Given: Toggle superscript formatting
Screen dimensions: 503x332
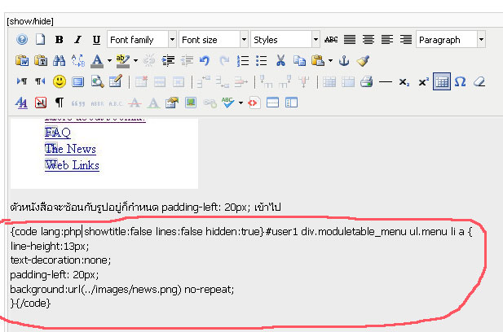Looking at the screenshot, I should (423, 82).
